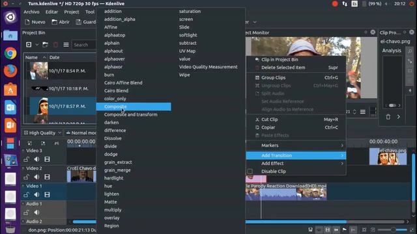Lock the Video 3 track

26,159
